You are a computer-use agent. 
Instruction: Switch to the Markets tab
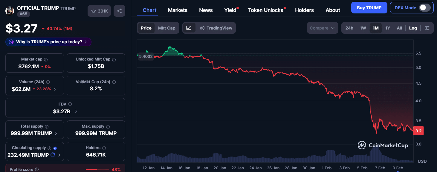point(178,10)
